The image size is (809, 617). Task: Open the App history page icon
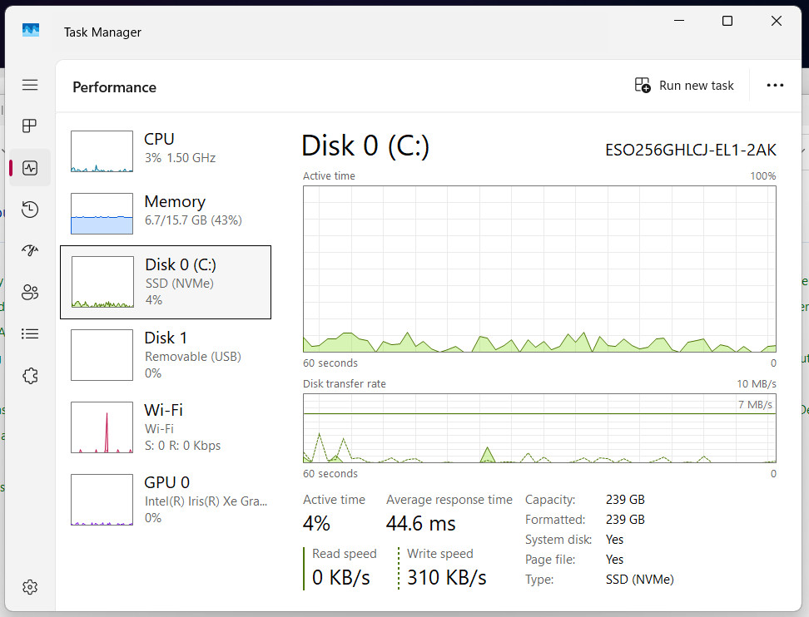pyautogui.click(x=30, y=210)
